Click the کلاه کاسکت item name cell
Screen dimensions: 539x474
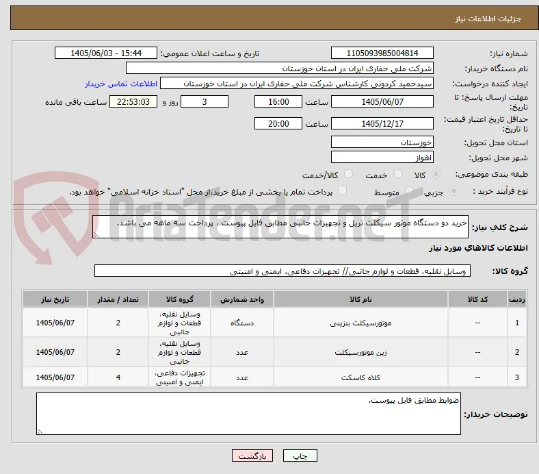click(x=360, y=377)
